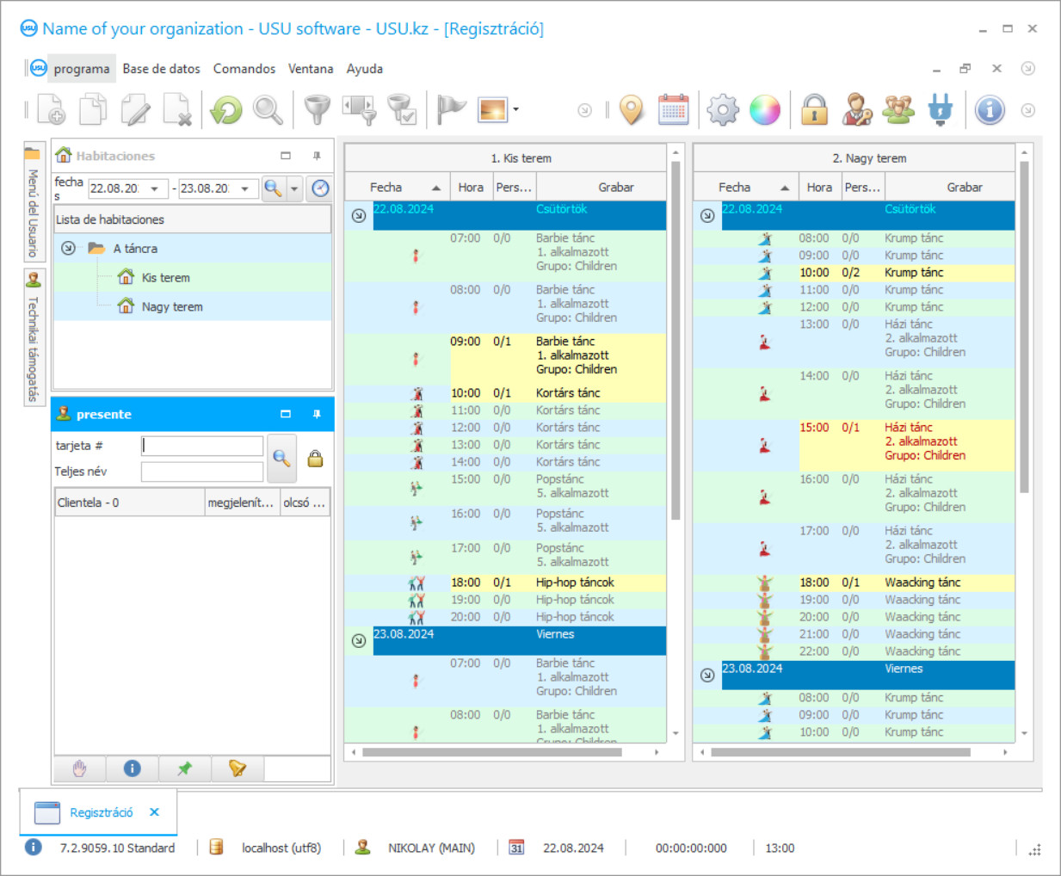This screenshot has width=1061, height=876.
Task: Open the color wheel theme picker
Action: click(764, 110)
